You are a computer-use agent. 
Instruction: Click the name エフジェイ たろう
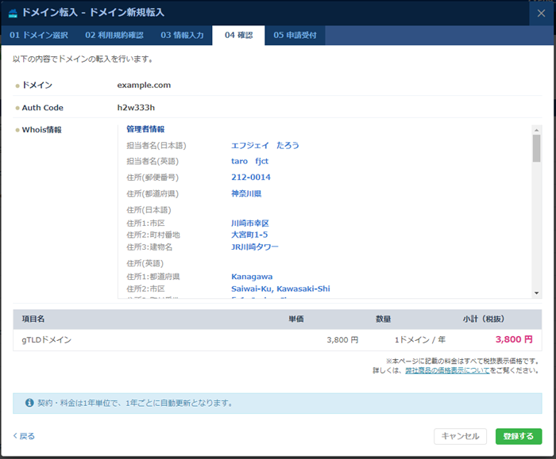point(264,145)
